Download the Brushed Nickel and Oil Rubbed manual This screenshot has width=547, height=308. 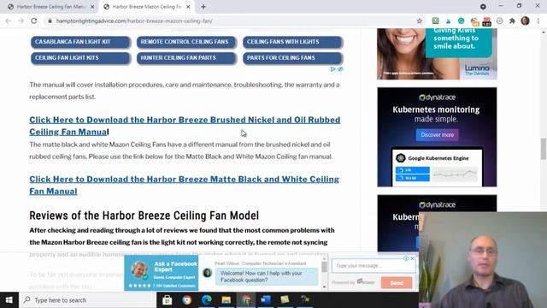185,126
